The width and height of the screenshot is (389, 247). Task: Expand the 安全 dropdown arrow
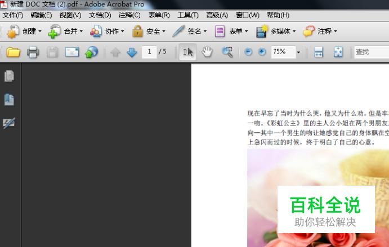164,32
